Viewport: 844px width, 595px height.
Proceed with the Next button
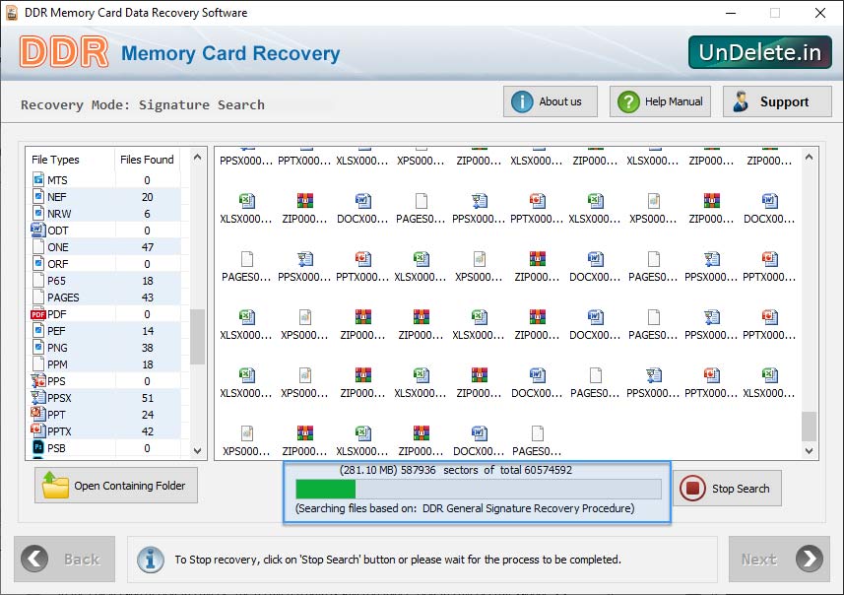point(779,559)
